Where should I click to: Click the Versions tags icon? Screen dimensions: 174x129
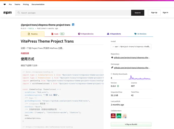135,34
